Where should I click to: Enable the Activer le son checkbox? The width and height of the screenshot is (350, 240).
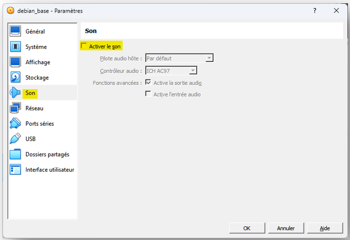pyautogui.click(x=84, y=46)
